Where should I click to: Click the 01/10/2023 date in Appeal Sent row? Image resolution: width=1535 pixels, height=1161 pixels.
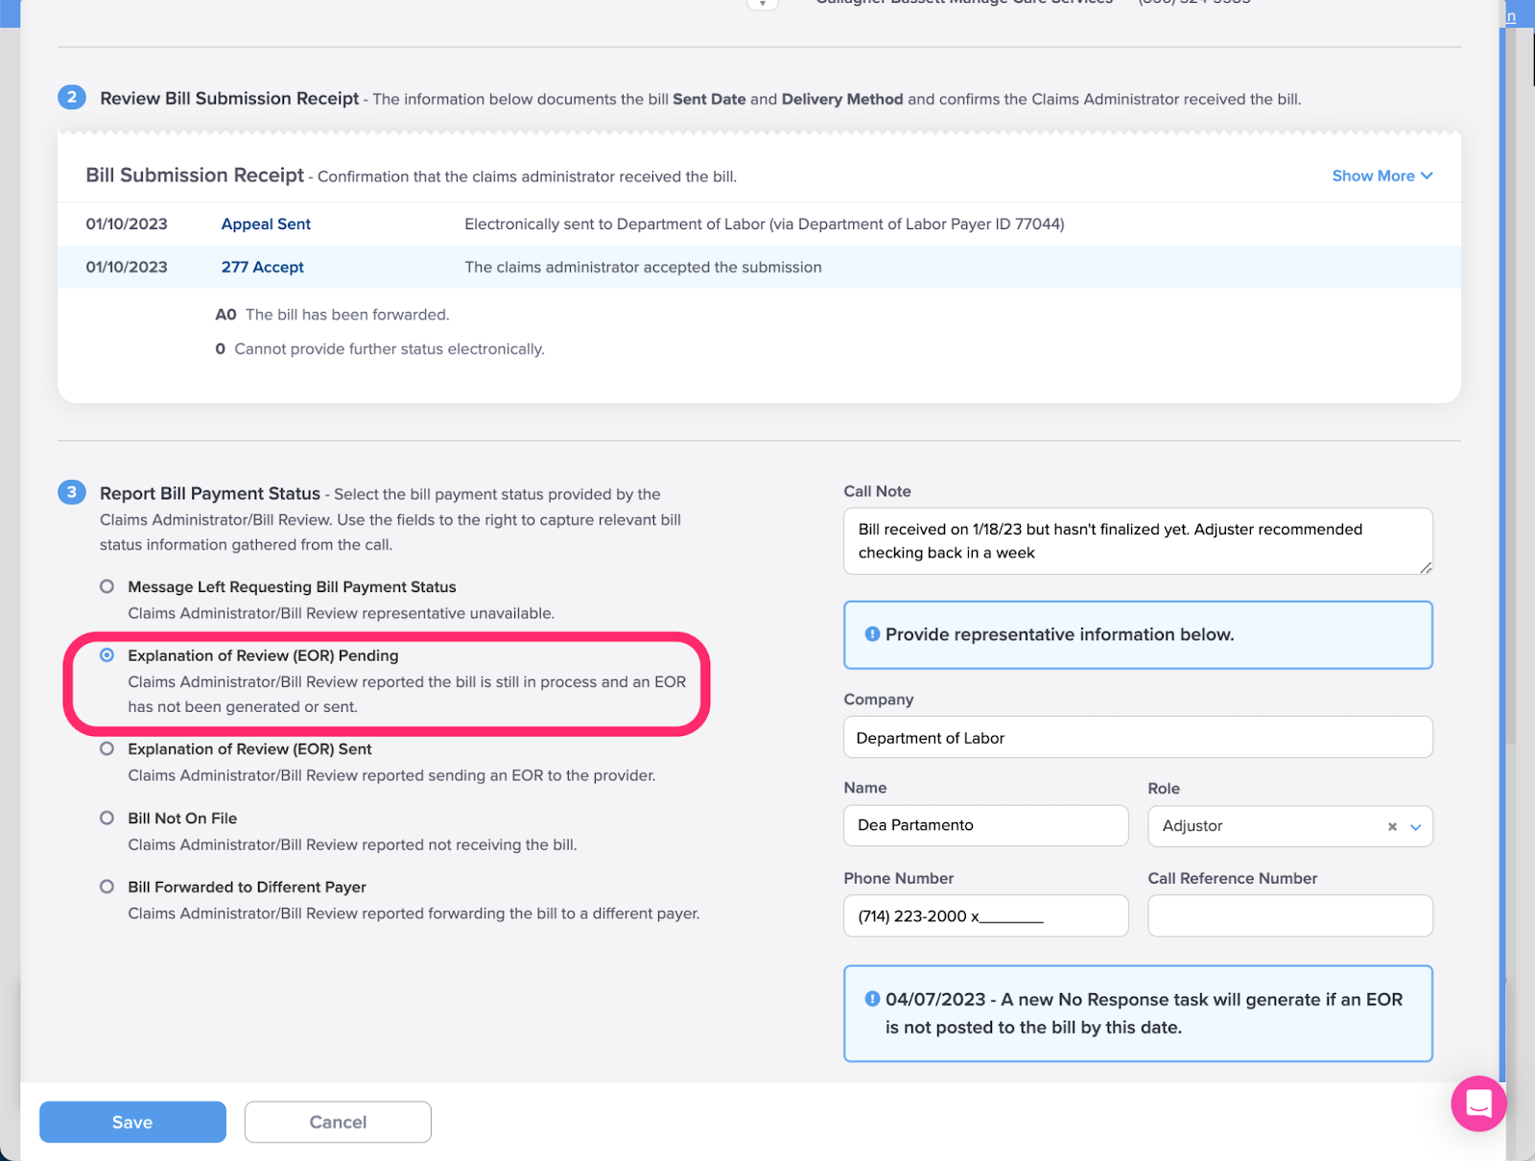127,224
